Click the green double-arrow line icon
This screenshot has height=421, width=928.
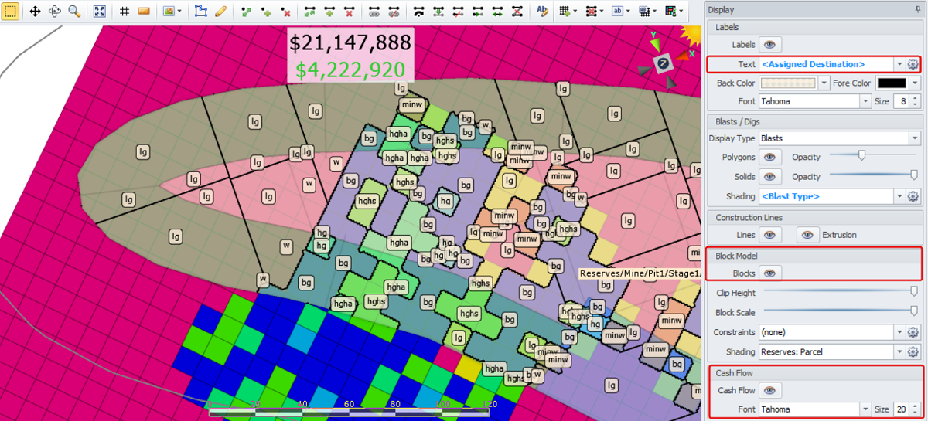pos(497,11)
